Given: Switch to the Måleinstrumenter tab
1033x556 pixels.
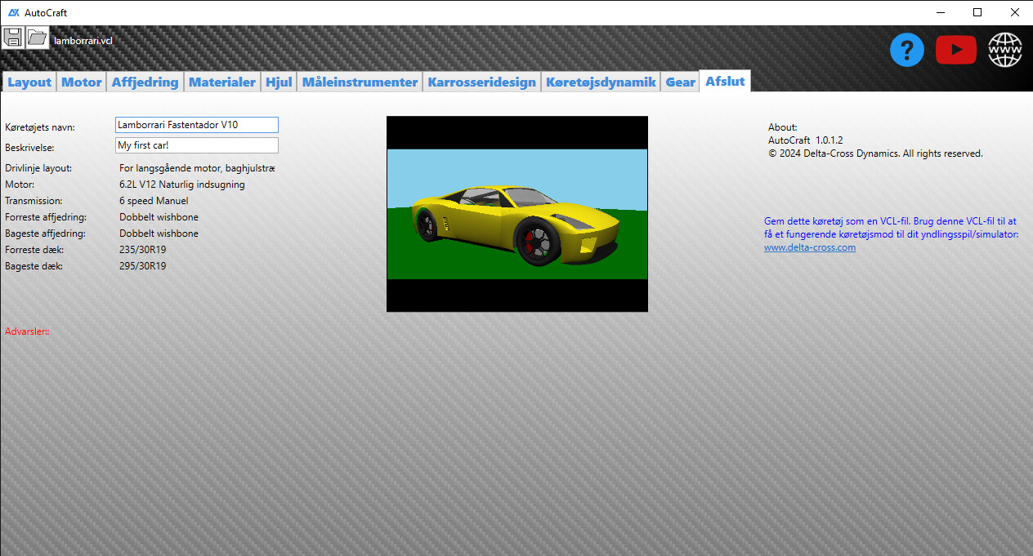Looking at the screenshot, I should click(360, 82).
